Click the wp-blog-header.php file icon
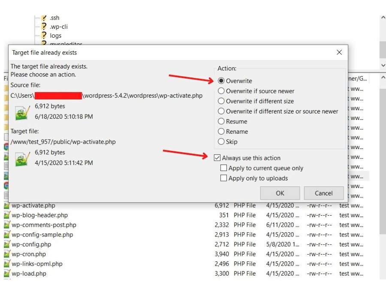Screen dimensions: 386x300 [x=7, y=215]
